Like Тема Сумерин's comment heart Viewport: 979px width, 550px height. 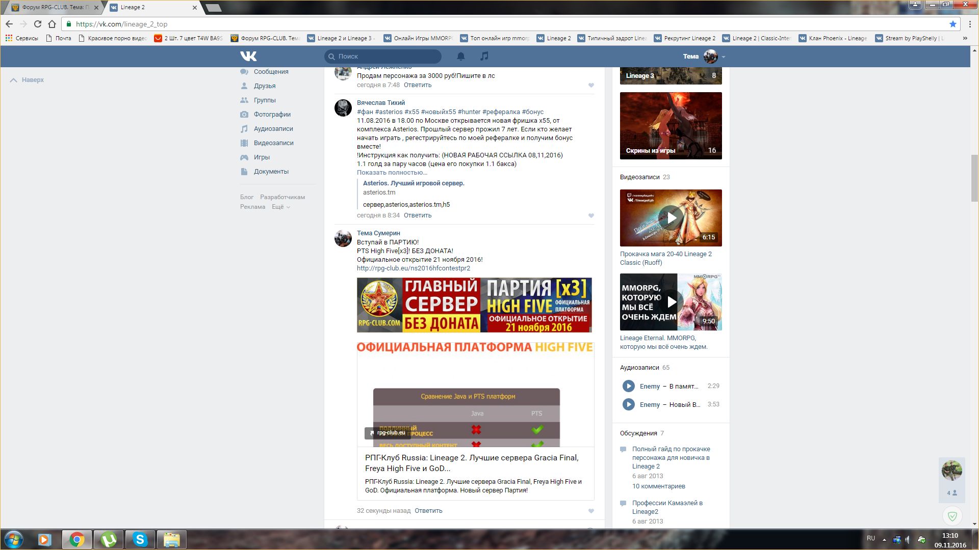coord(591,511)
